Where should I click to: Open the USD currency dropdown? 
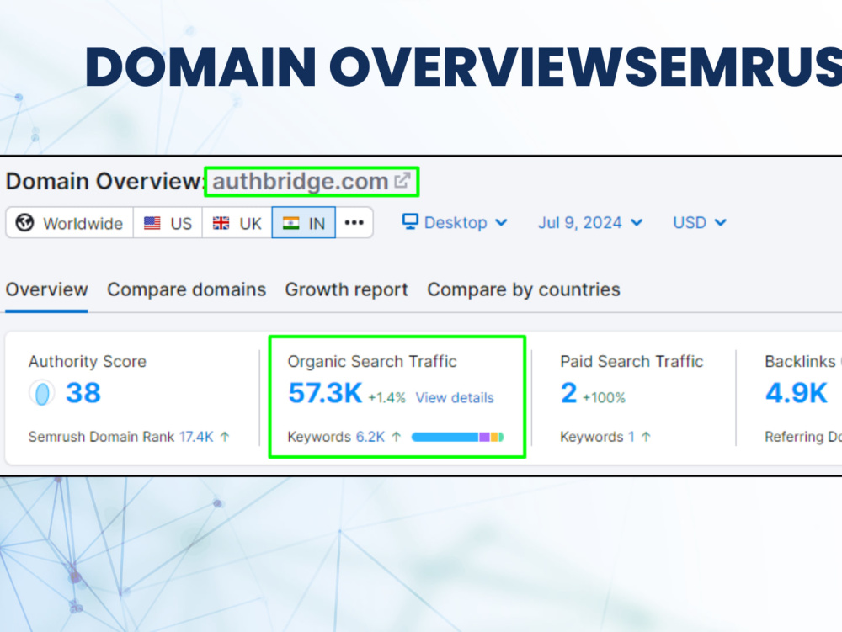(x=700, y=222)
